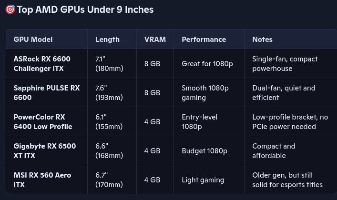The image size is (337, 200).
Task: Click the Compact and affordable note
Action: pos(274,150)
